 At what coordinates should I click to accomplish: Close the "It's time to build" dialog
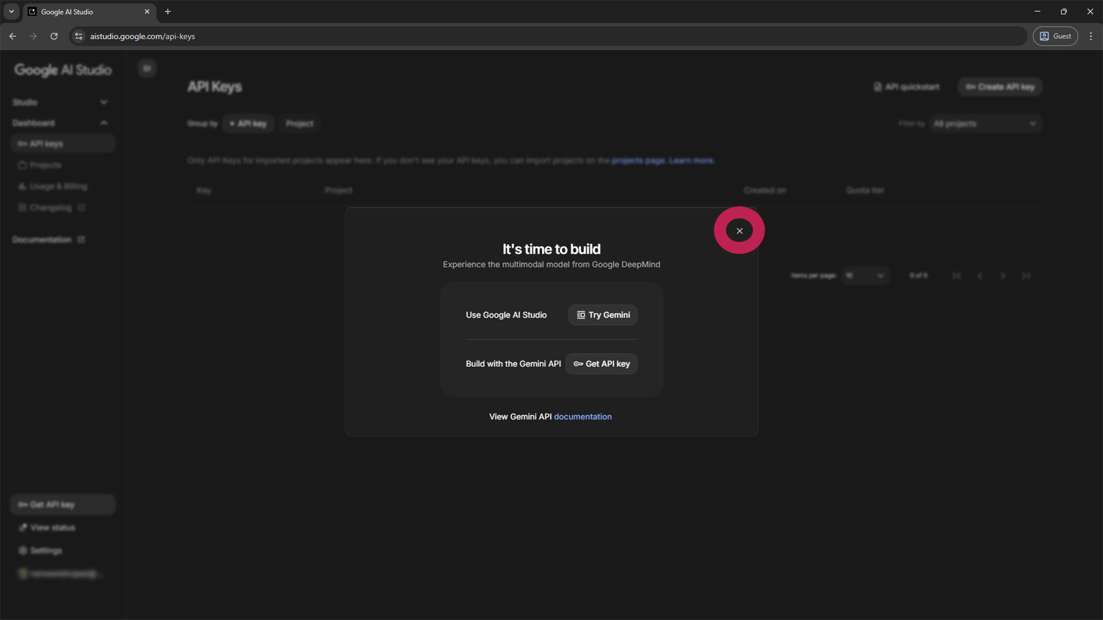(739, 231)
